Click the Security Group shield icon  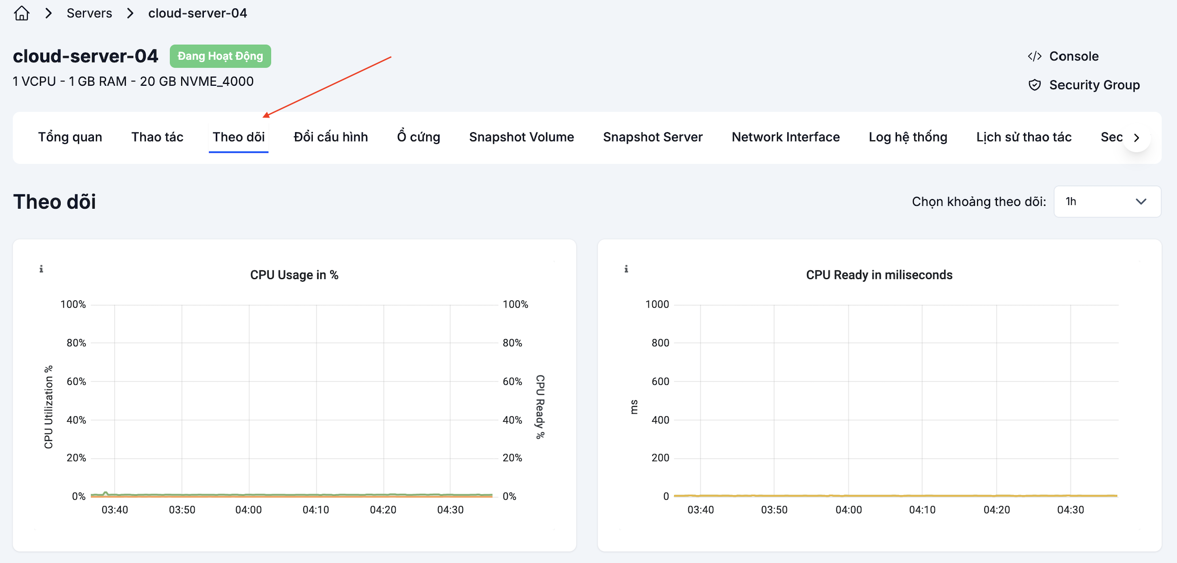pyautogui.click(x=1034, y=85)
